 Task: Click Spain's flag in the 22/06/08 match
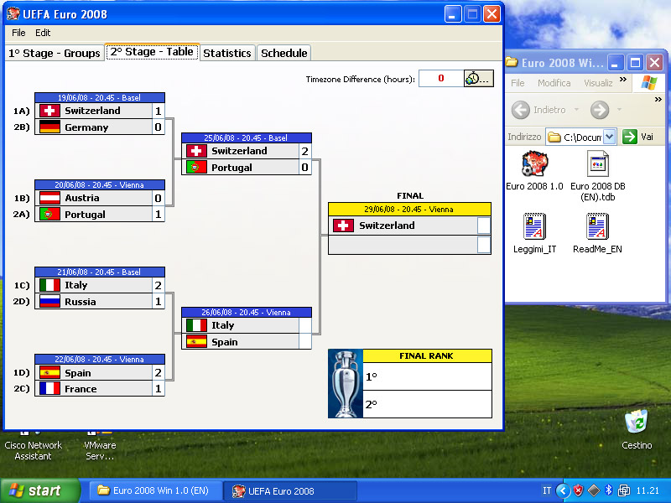coord(49,372)
